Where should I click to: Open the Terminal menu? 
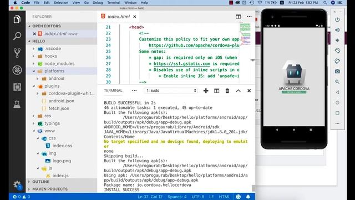click(114, 2)
